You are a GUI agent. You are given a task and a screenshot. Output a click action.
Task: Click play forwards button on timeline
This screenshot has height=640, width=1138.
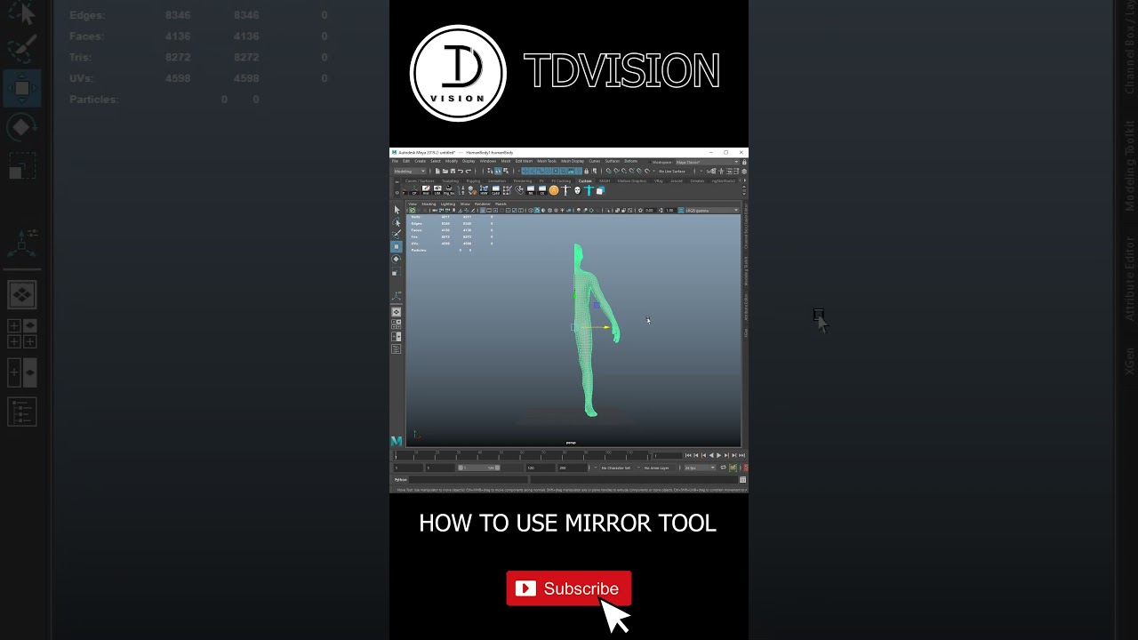tap(718, 455)
